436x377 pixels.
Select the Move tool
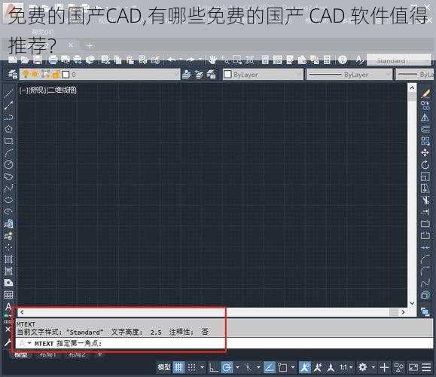pos(425,152)
